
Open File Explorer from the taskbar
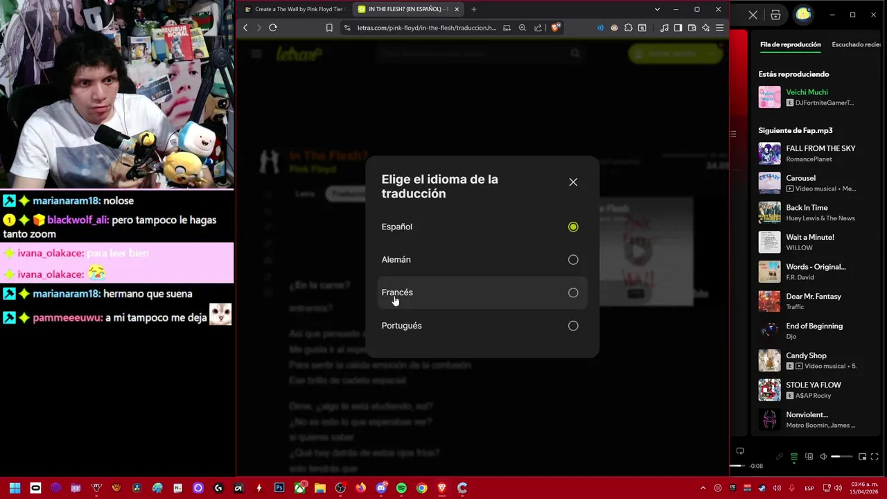tap(320, 488)
